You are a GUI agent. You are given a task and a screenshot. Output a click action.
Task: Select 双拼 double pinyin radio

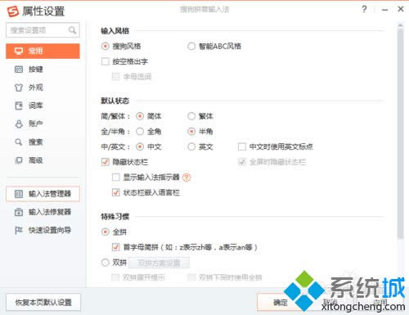click(106, 263)
